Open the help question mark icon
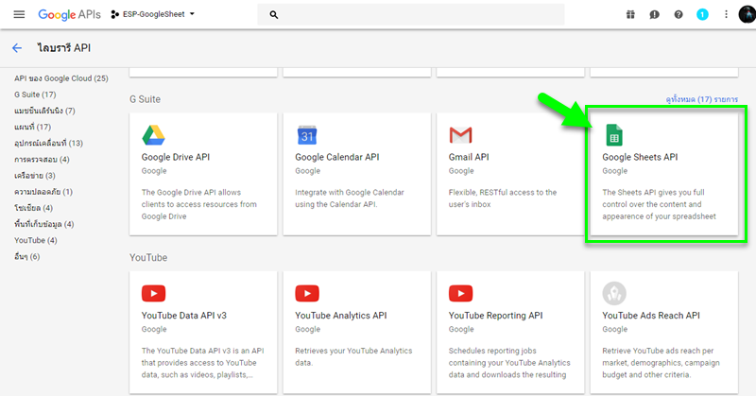The width and height of the screenshot is (756, 396). click(x=679, y=14)
